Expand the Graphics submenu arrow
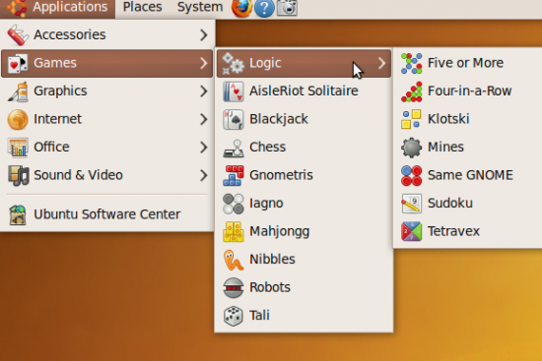The height and width of the screenshot is (361, 542). 204,91
